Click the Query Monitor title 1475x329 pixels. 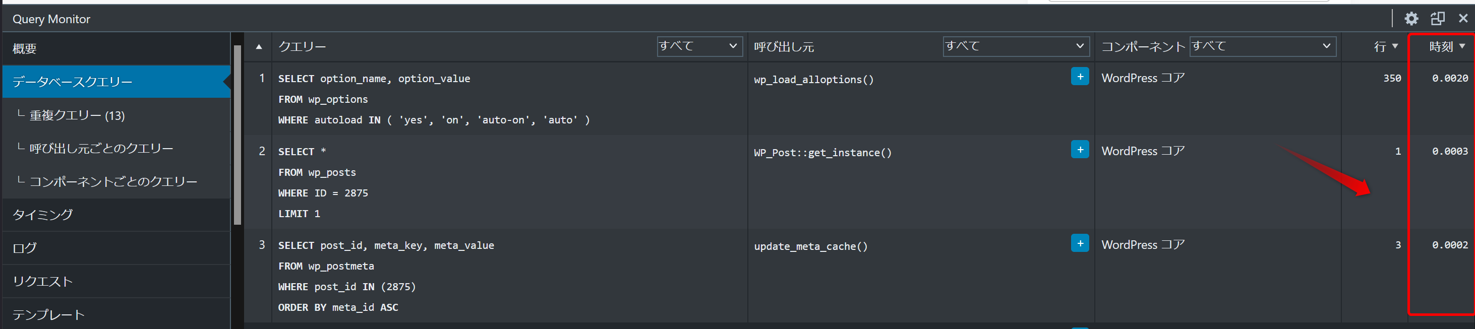(51, 19)
